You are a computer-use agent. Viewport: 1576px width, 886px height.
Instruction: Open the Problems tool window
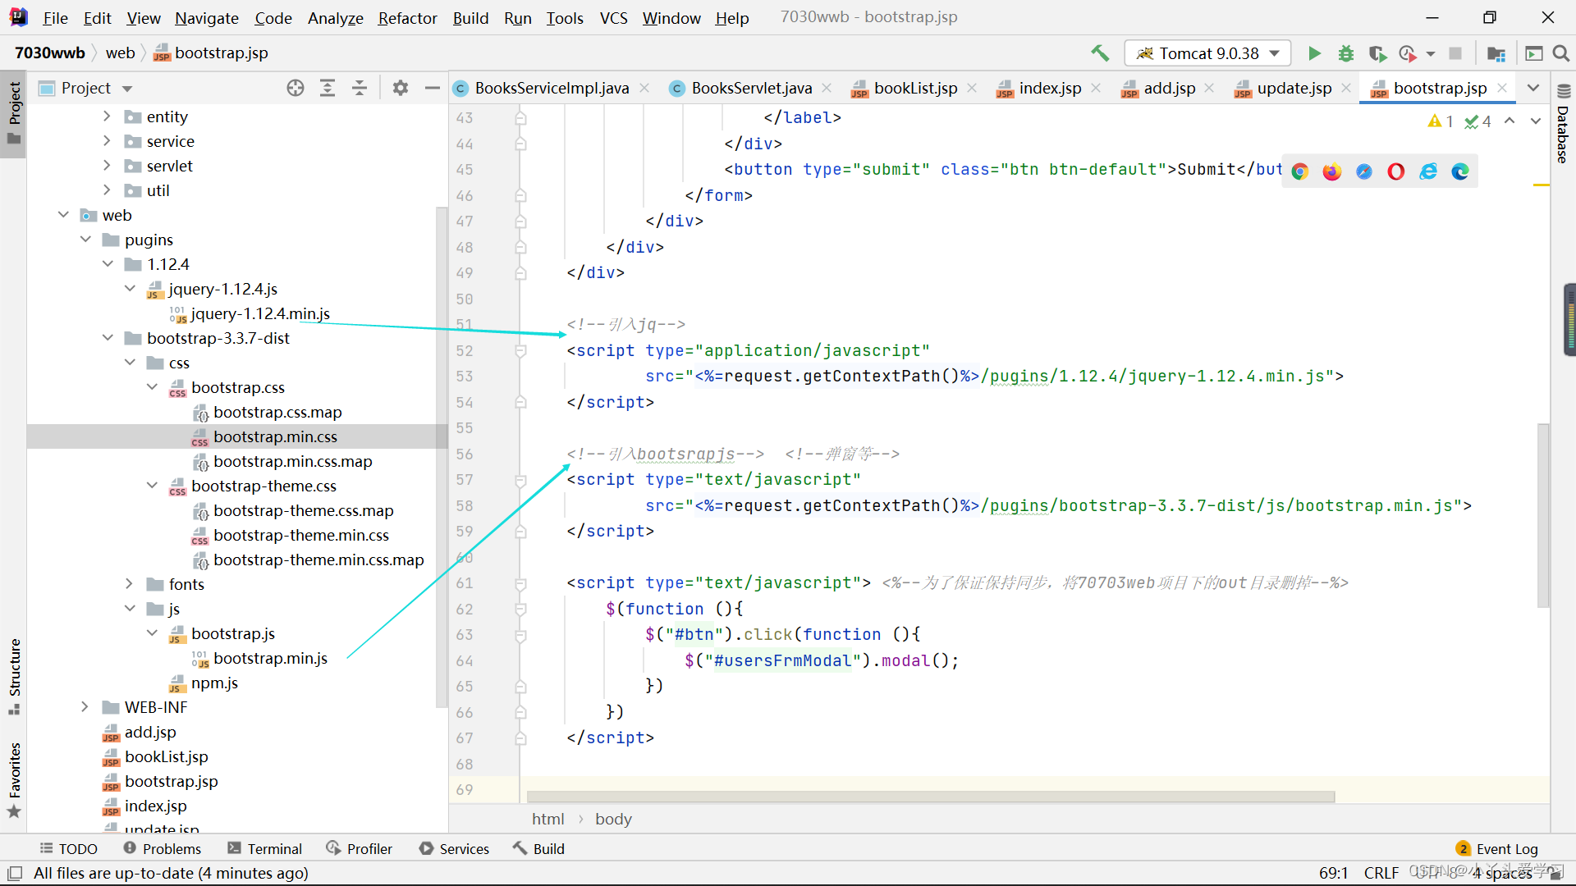[162, 849]
